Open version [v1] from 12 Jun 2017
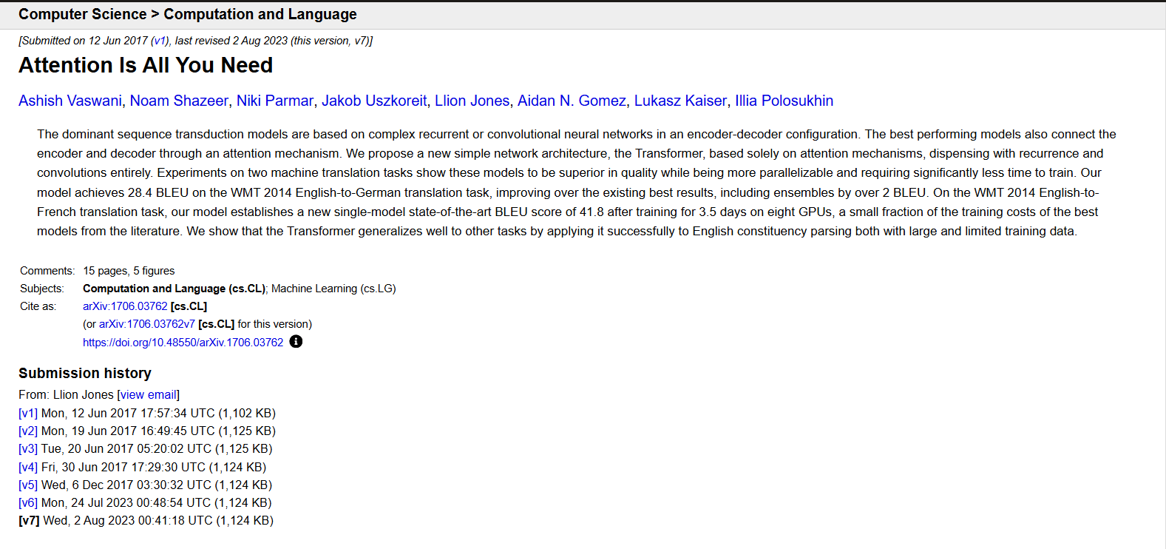Screen dimensions: 1166x549 (x=28, y=413)
